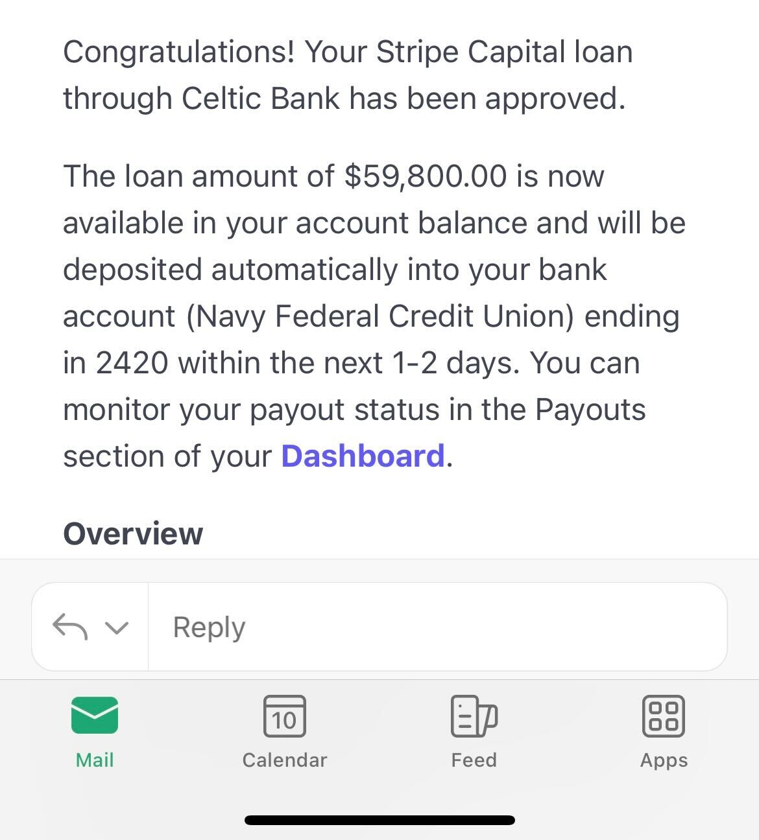
Task: Open the Dashboard link
Action: coord(363,456)
